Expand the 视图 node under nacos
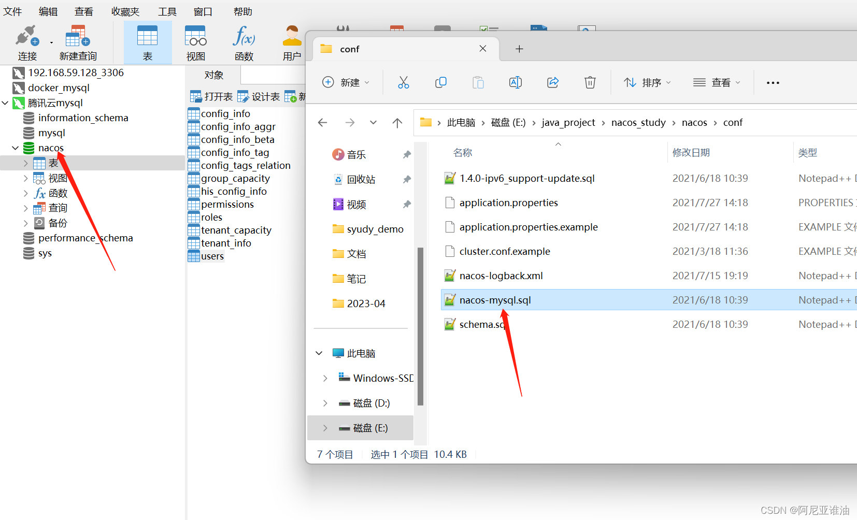 coord(26,178)
